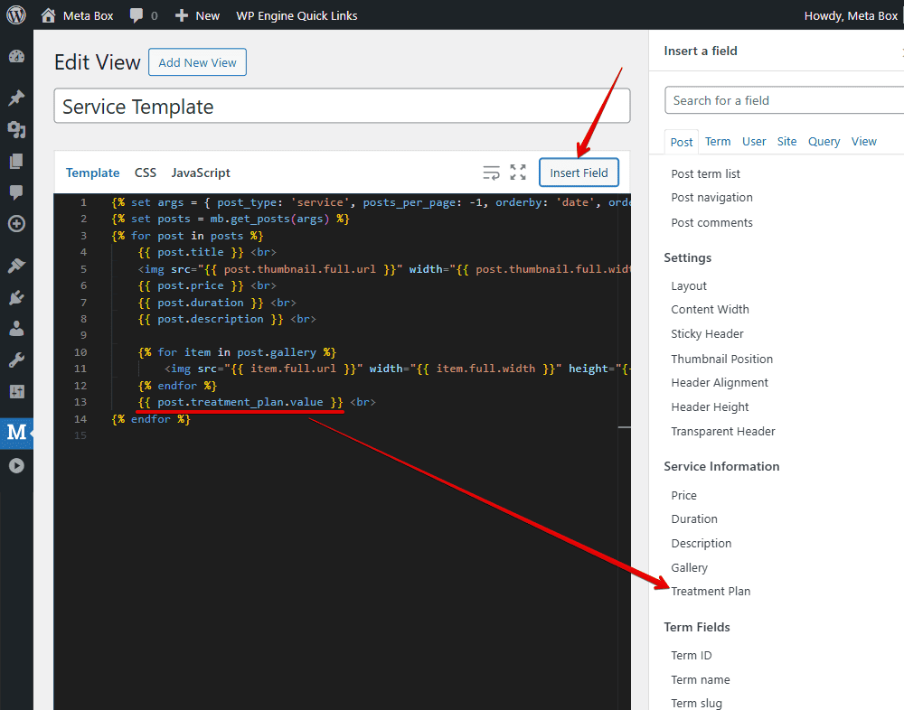Select the View tab in field panel

pos(864,141)
